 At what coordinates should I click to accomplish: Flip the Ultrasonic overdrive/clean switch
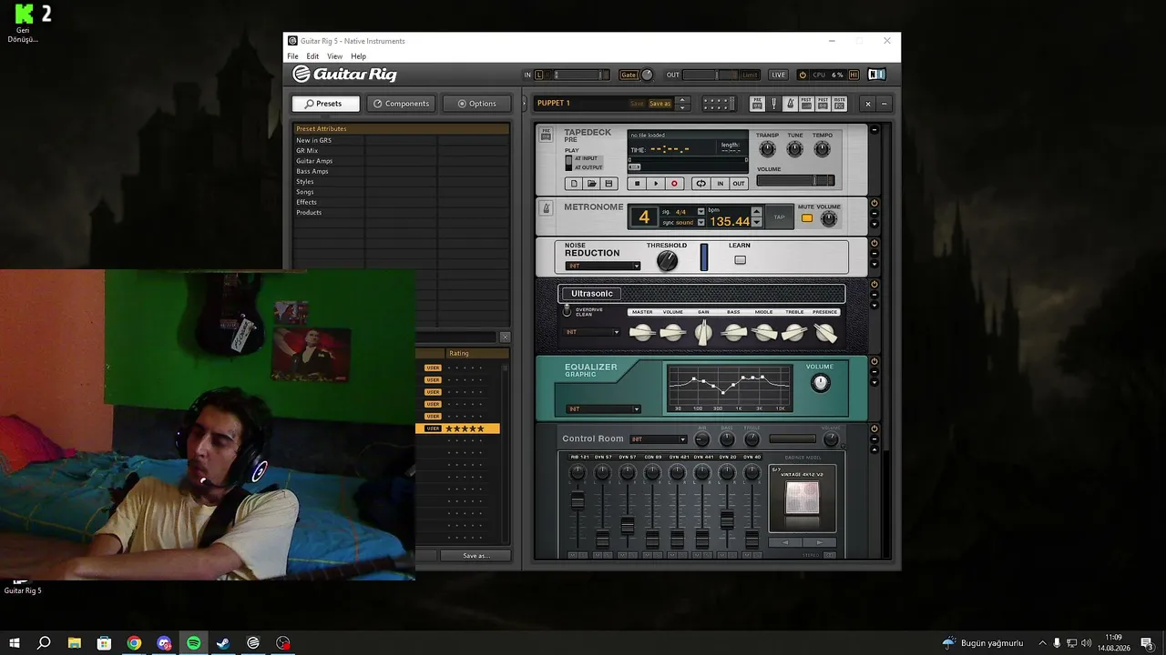[567, 311]
